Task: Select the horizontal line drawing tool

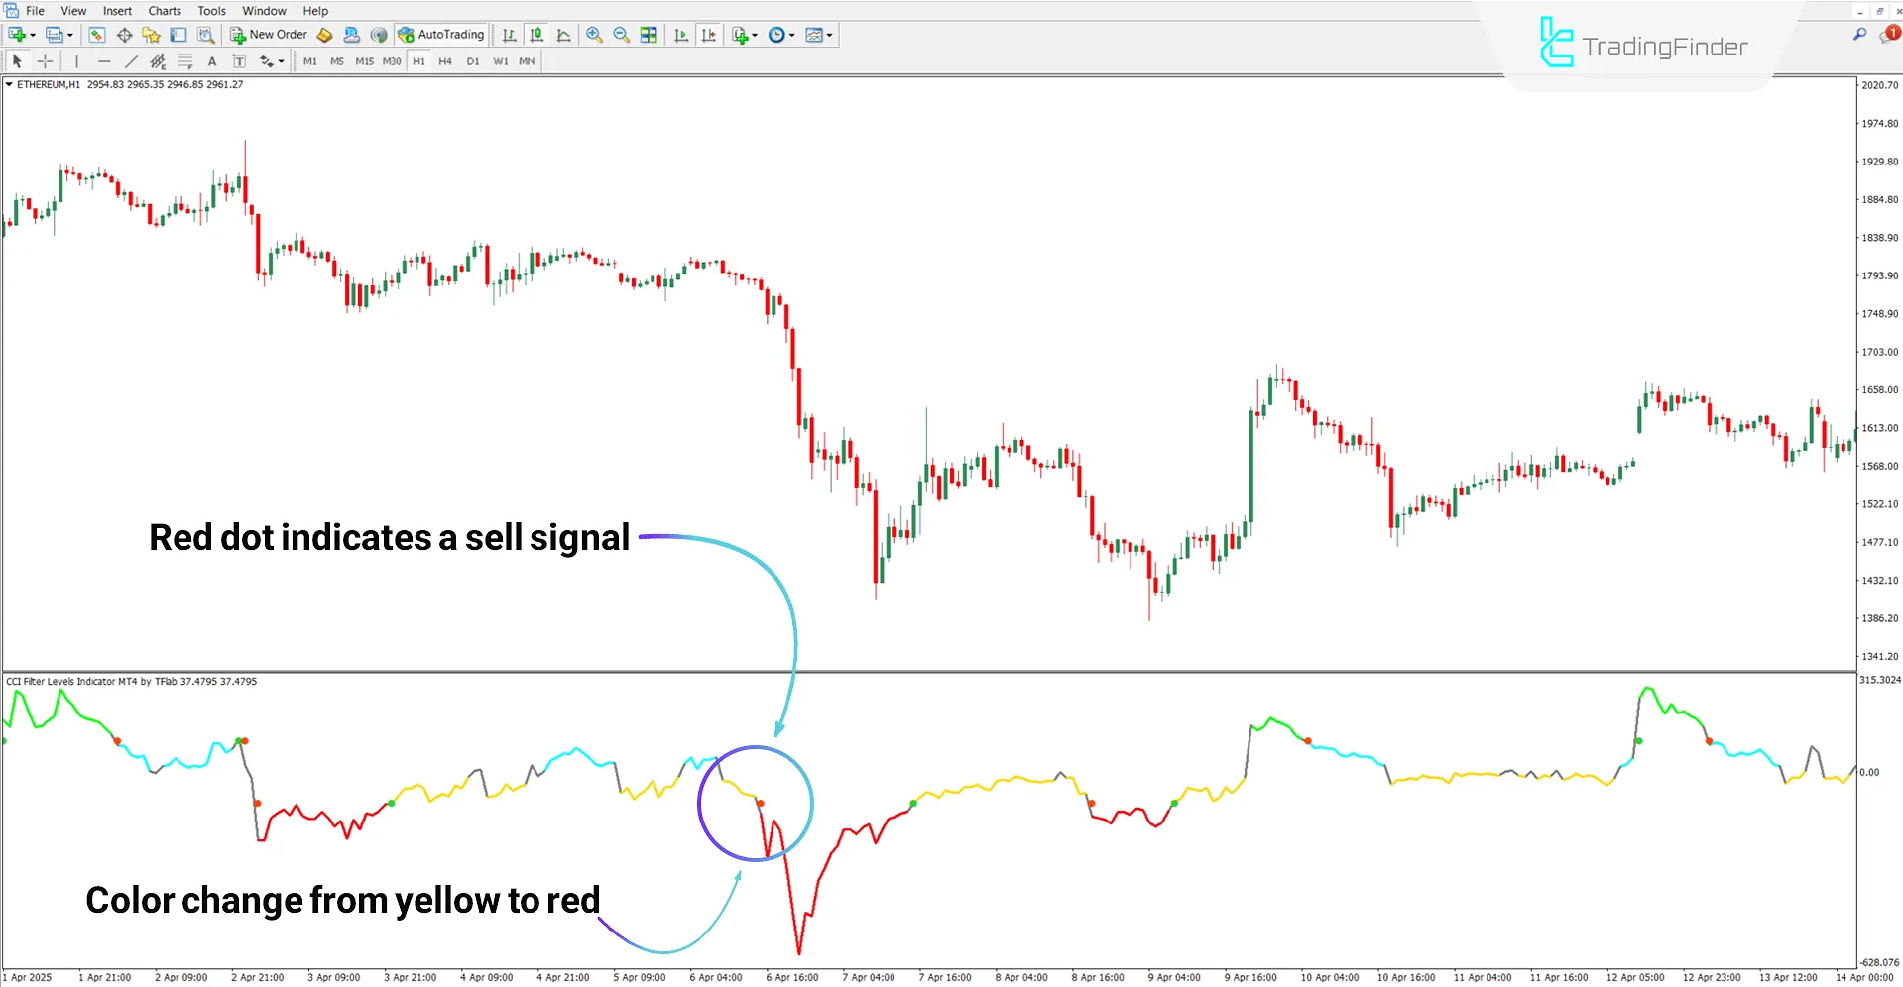Action: click(x=104, y=60)
